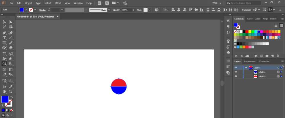This screenshot has width=285, height=118.
Task: Collapse the Layer 1 contents
Action: click(246, 68)
